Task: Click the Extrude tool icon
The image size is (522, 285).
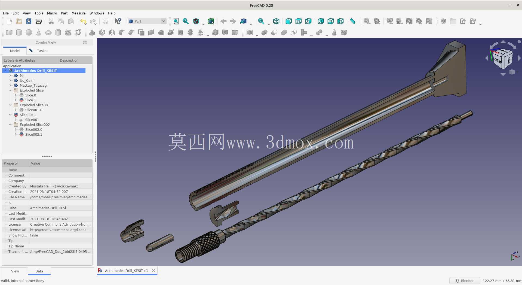Action: pos(92,33)
